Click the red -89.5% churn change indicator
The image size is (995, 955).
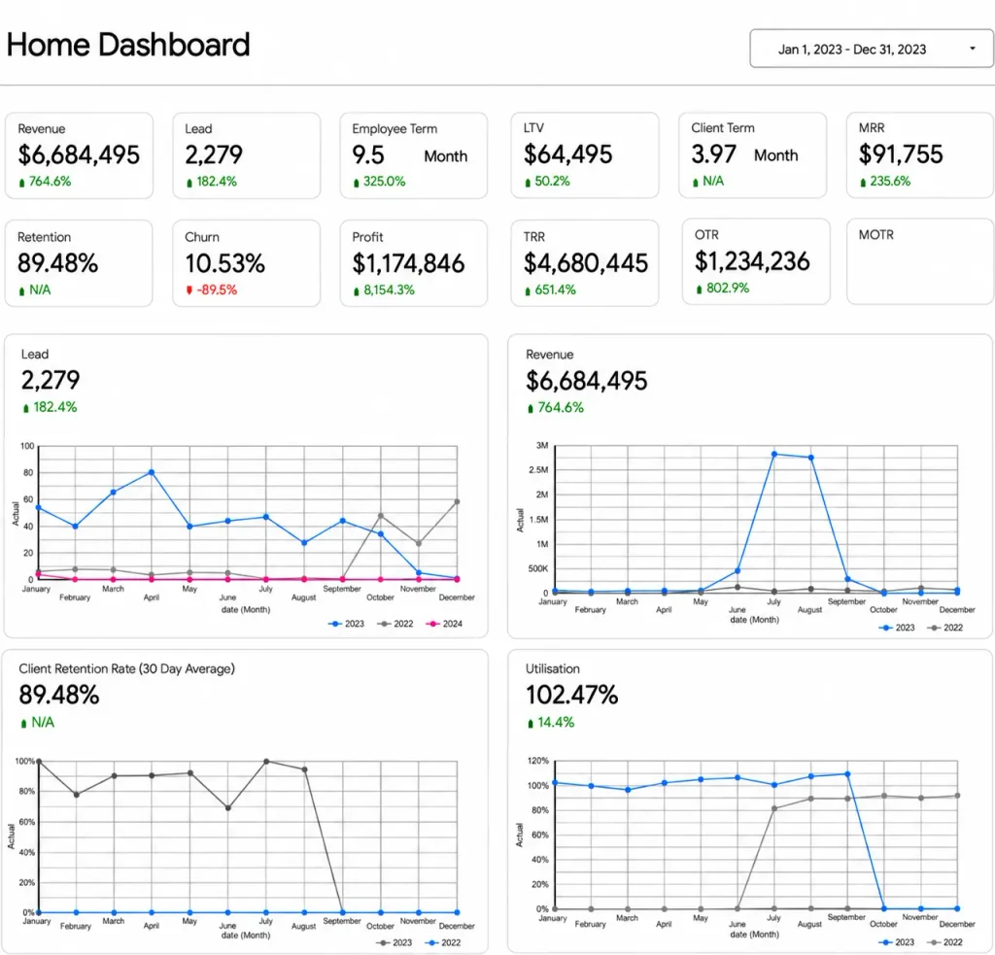(211, 290)
